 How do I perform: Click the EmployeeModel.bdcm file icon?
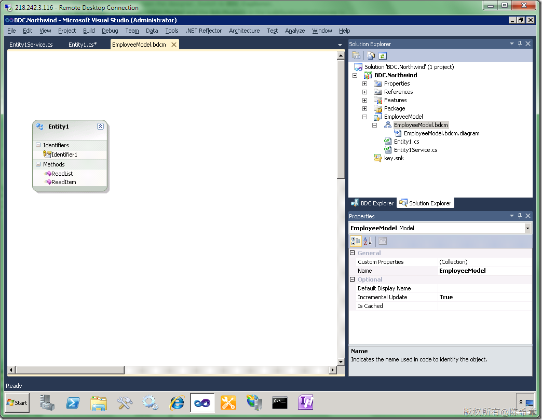click(388, 125)
